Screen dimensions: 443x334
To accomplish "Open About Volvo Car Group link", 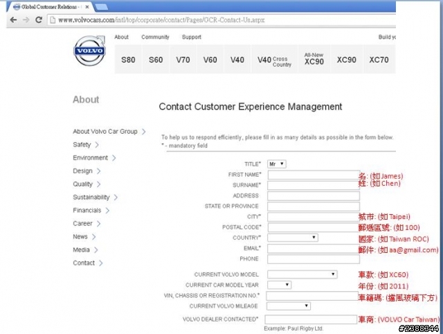I will click(105, 132).
